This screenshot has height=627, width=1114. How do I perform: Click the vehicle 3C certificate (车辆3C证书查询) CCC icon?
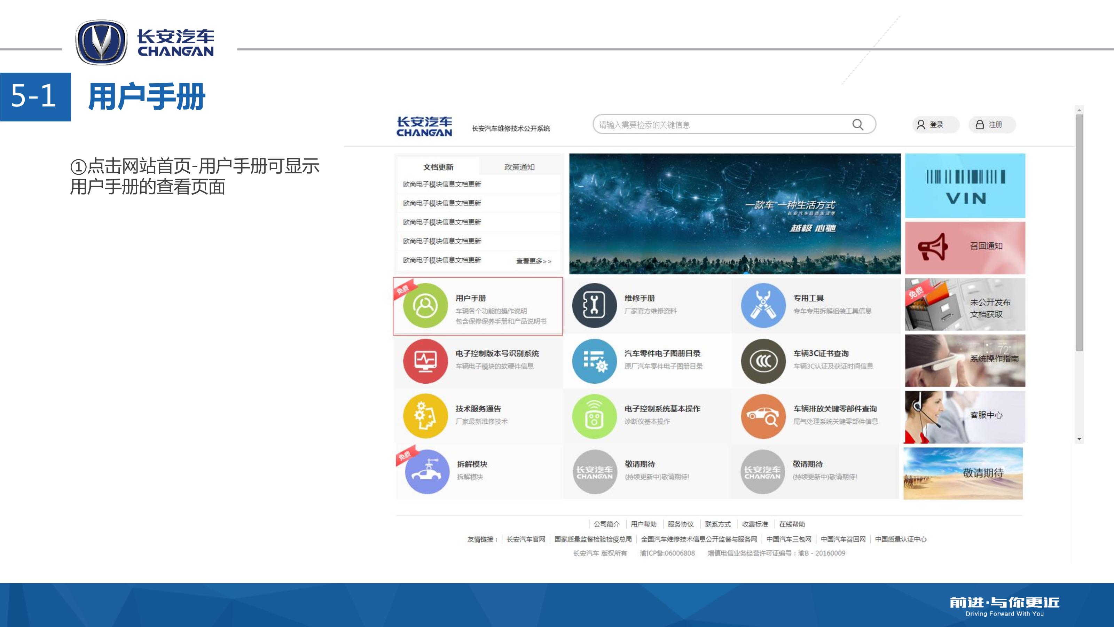(x=763, y=361)
